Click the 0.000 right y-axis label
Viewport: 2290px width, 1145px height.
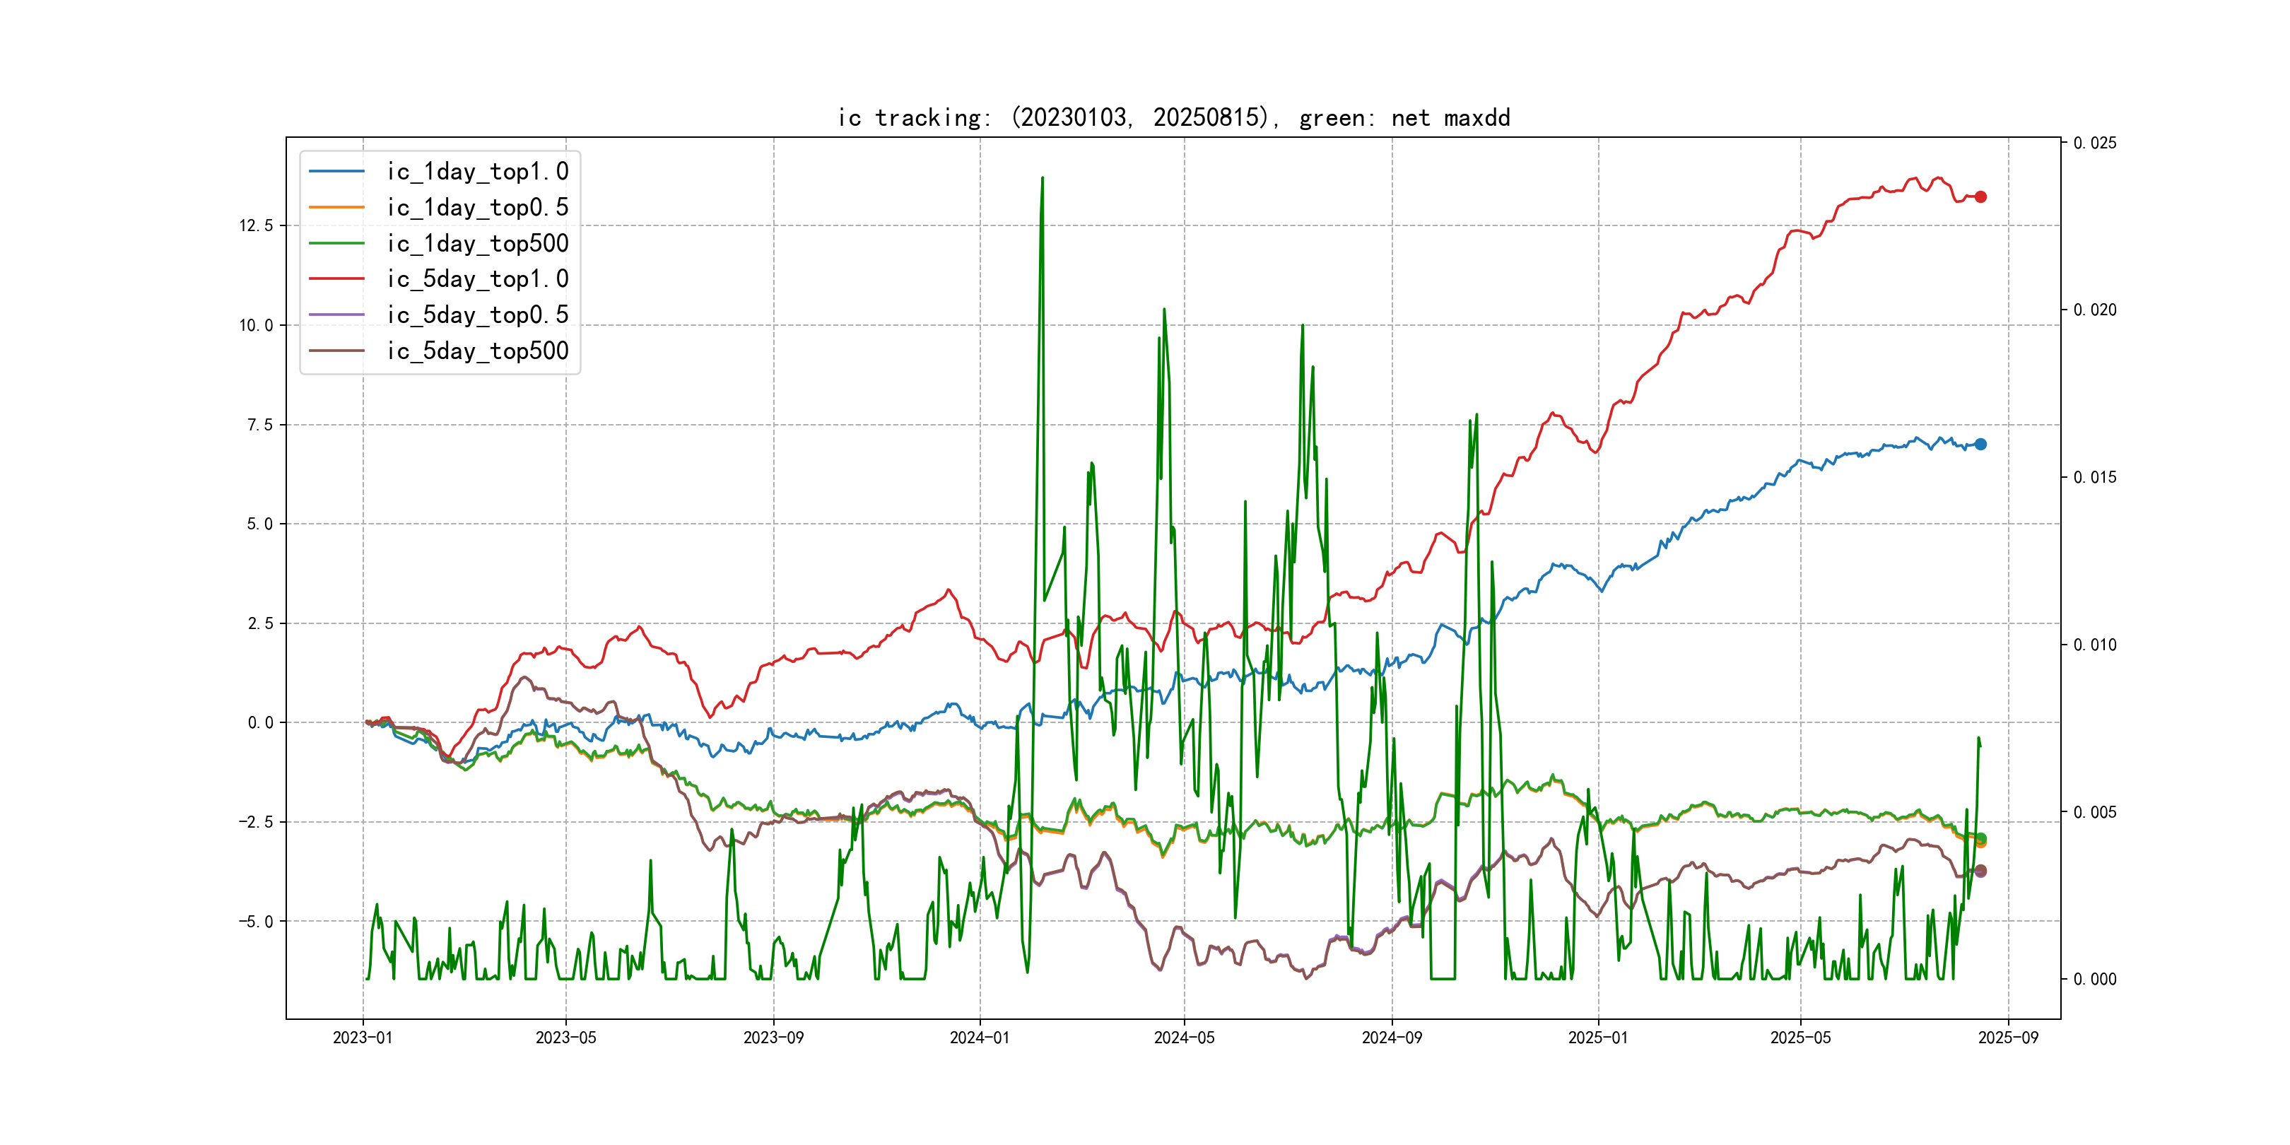(2094, 980)
